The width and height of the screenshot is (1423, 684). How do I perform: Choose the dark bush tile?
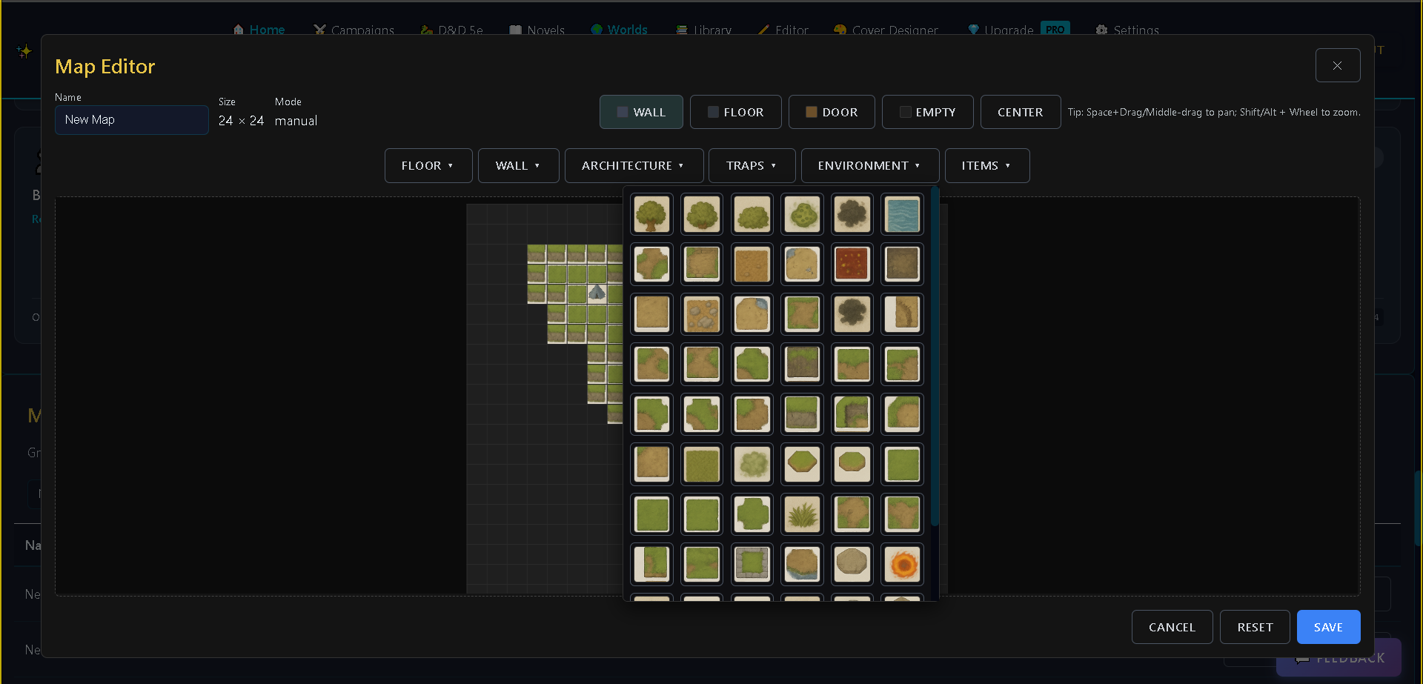click(x=852, y=214)
